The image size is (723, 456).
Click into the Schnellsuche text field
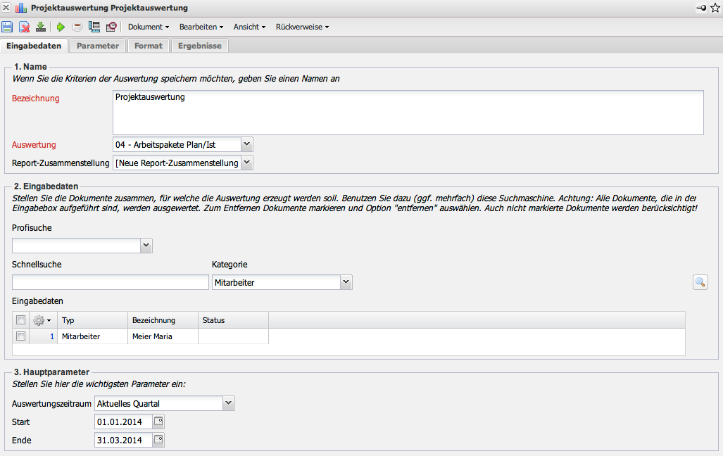point(111,282)
